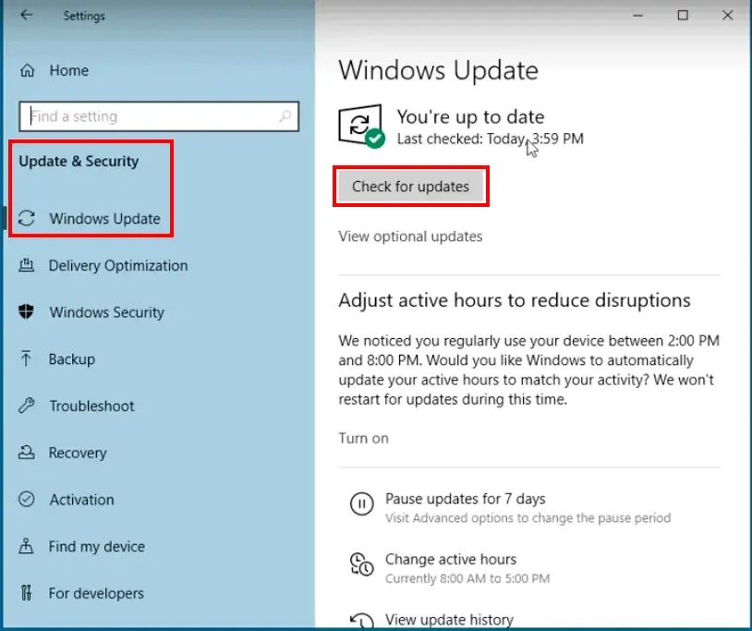Viewport: 752px width, 631px height.
Task: Open View optional updates link
Action: point(410,237)
